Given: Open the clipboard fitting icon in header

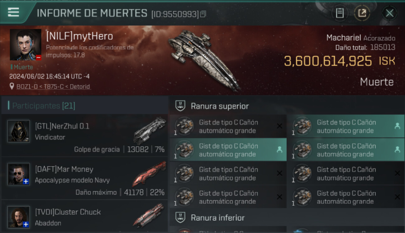Looking at the screenshot, I should pos(340,13).
